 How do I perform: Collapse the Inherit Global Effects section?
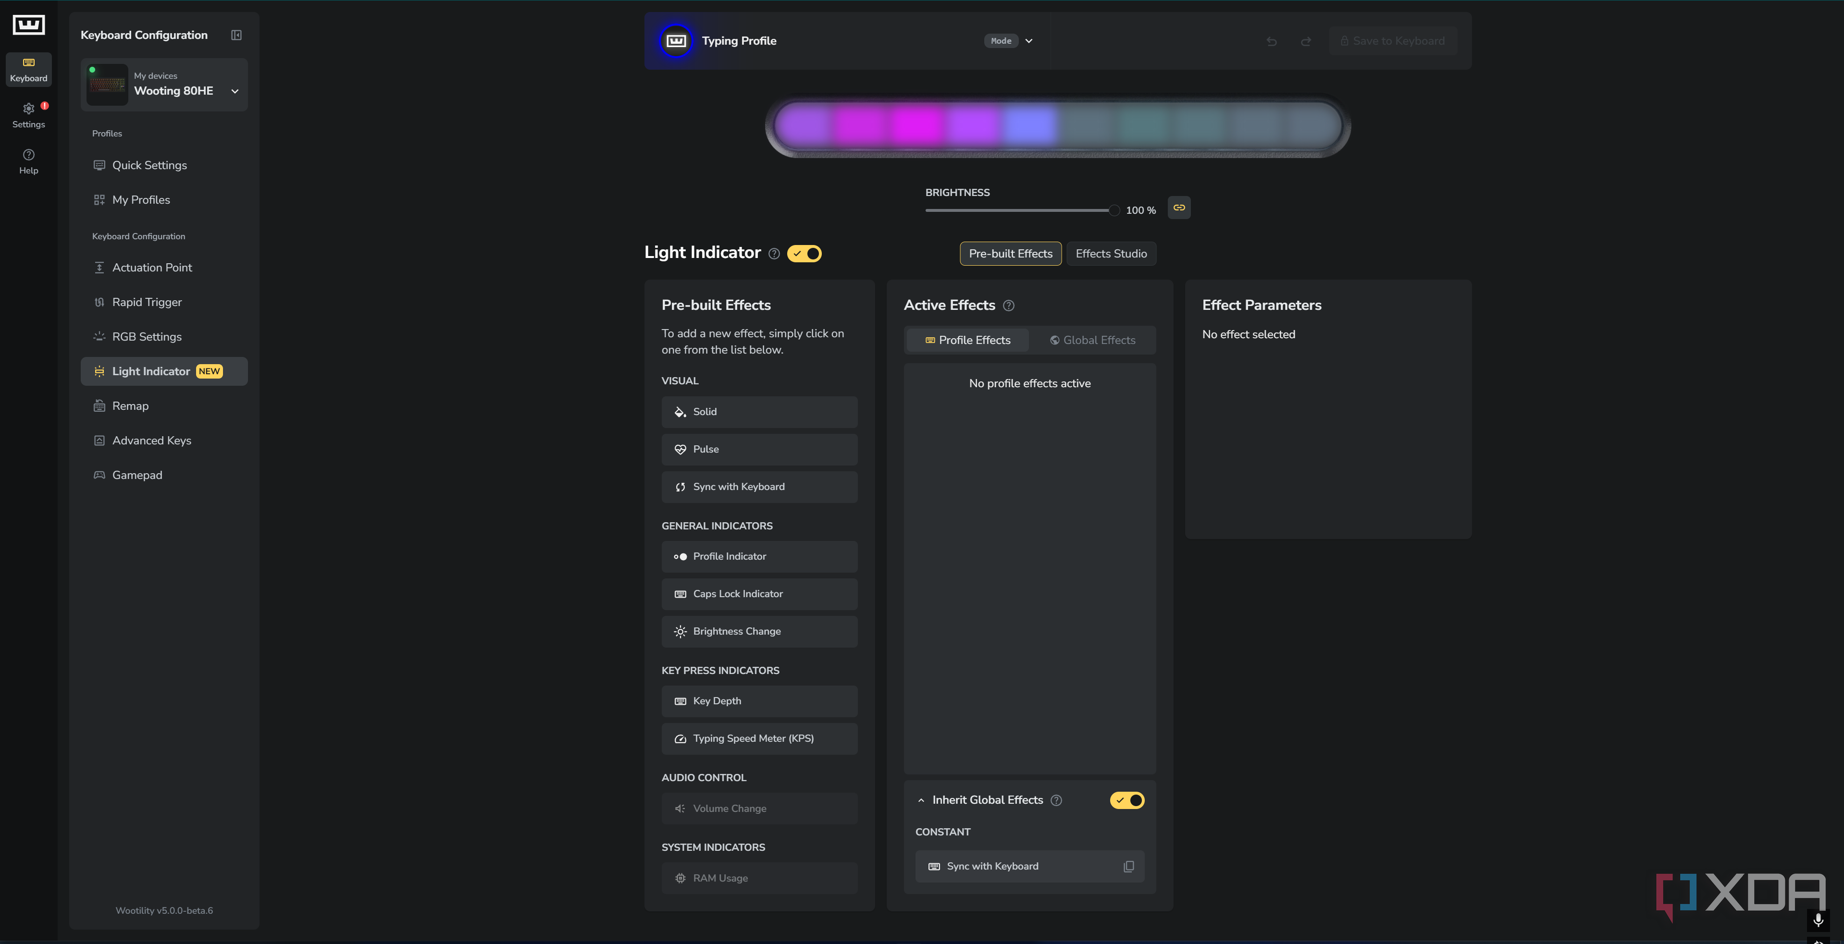point(921,800)
